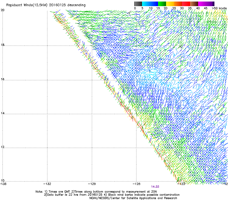Click the purple '14:35' time stamp
Image resolution: width=228 pixels, height=200 pixels.
point(155,187)
